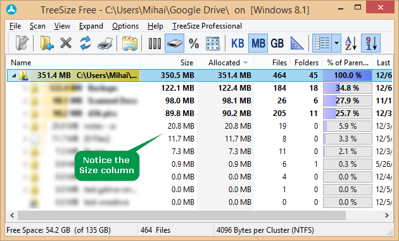Expand the folder row sized 89.8 MB
This screenshot has height=241, width=399.
25,114
